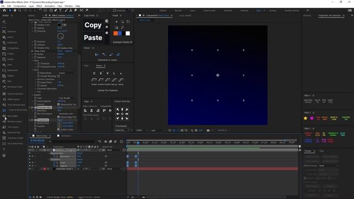Viewport: 354px width, 199px height.
Task: Click the C ease preset letter
Action: click(x=94, y=74)
